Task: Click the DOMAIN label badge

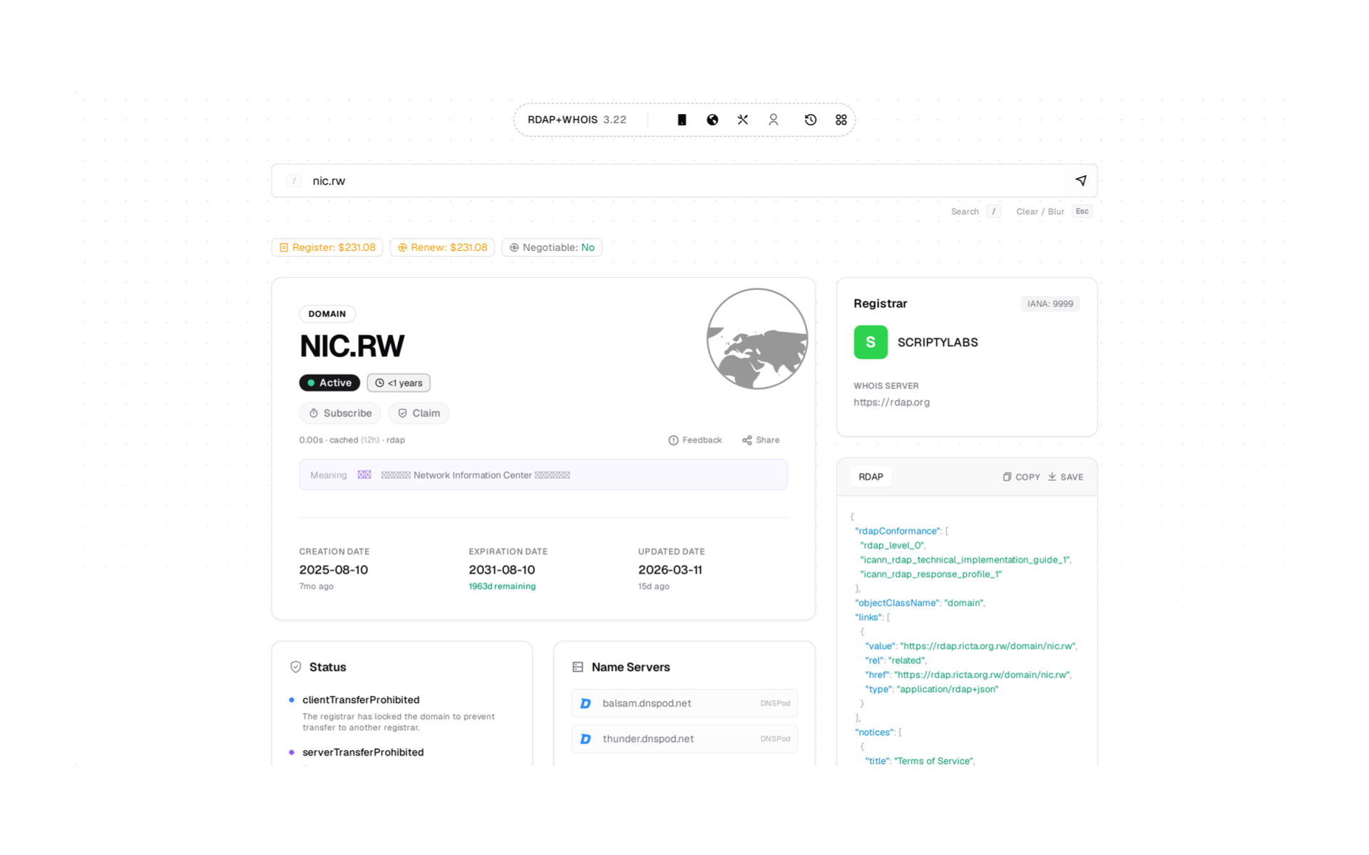Action: 327,313
